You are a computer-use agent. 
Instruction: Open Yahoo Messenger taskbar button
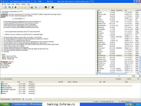coord(36,104)
